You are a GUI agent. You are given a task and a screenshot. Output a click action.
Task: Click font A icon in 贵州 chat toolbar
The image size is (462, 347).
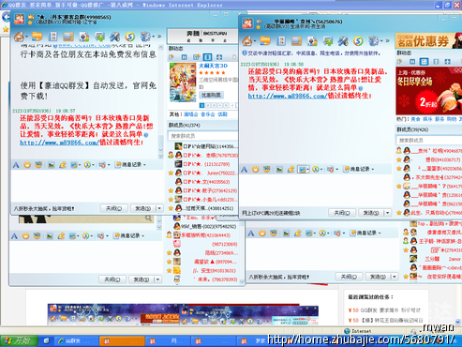245,169
